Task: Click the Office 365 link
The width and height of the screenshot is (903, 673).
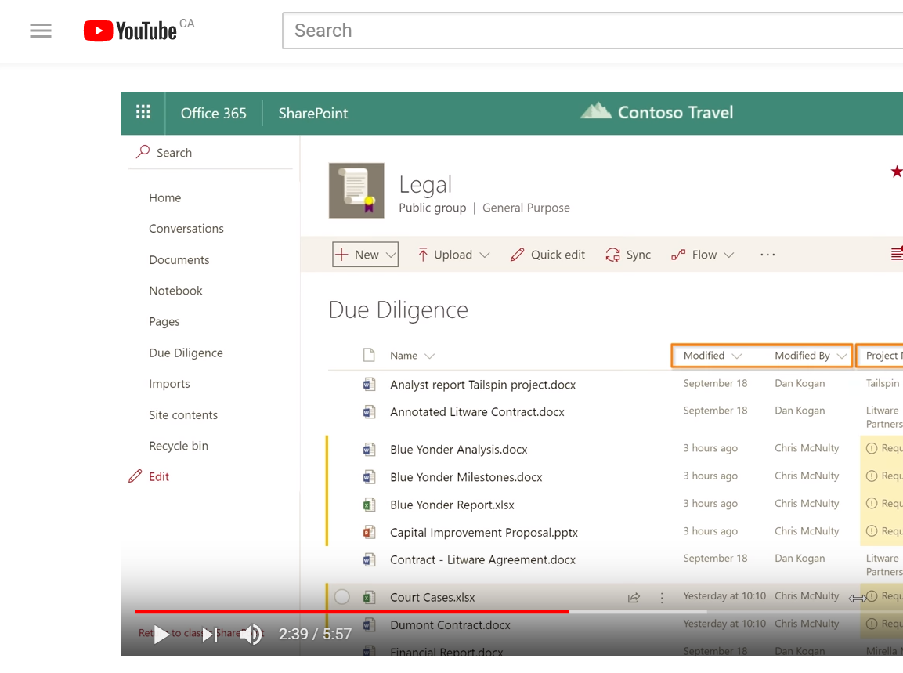Action: click(213, 113)
